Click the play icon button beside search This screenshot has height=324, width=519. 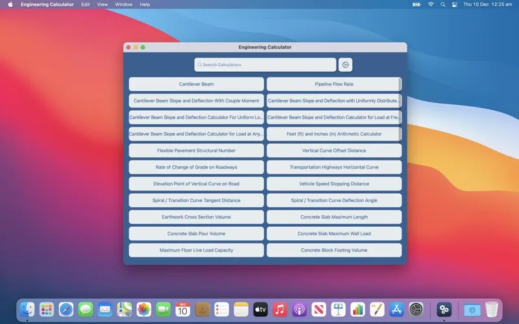point(346,65)
